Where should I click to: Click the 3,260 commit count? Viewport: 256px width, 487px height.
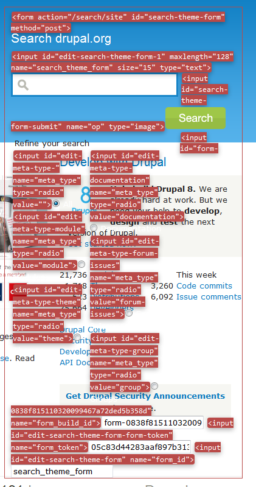coord(162,286)
